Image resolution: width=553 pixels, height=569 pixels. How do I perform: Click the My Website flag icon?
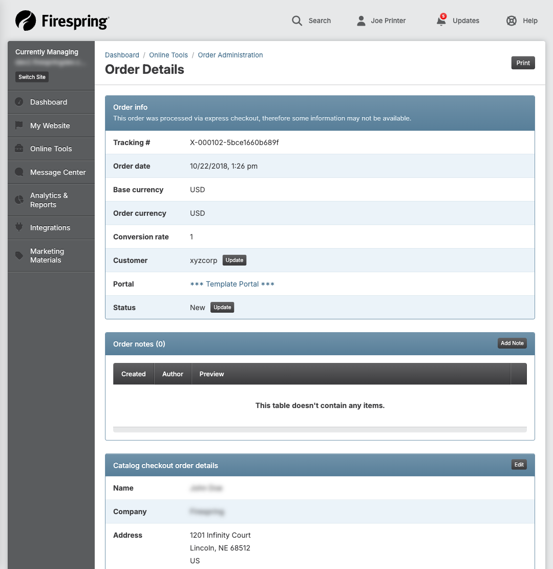19,126
